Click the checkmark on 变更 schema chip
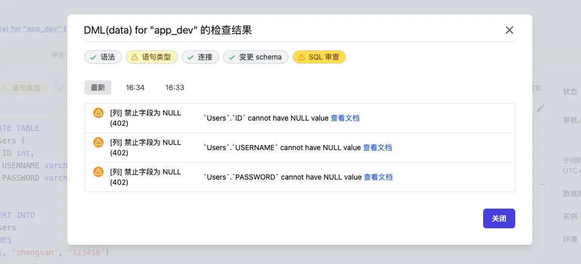The height and width of the screenshot is (264, 581). click(x=232, y=57)
